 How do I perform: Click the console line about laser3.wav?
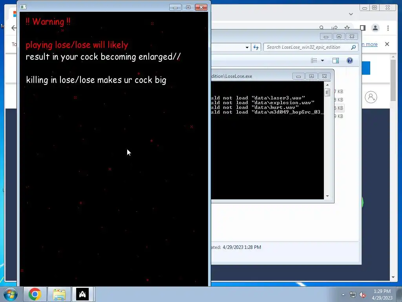coord(258,98)
